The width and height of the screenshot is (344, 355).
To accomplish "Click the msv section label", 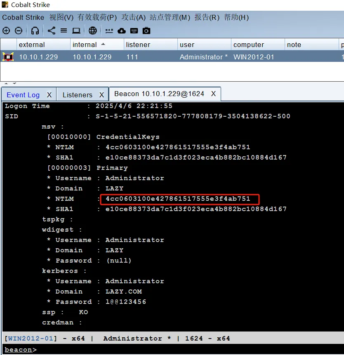I will click(53, 127).
